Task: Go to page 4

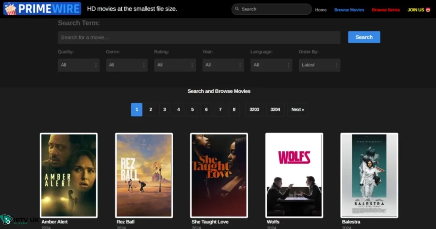Action: [x=178, y=109]
